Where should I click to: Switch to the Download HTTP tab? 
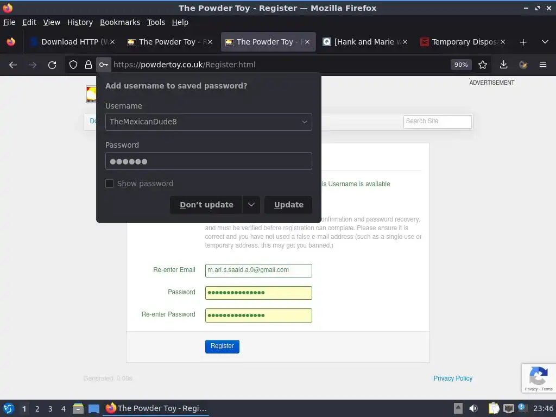[x=73, y=42]
